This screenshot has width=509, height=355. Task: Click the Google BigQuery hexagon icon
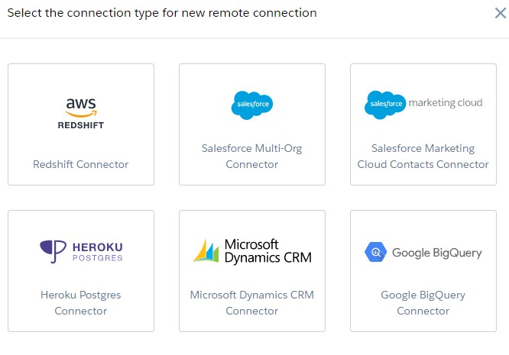[x=375, y=252]
